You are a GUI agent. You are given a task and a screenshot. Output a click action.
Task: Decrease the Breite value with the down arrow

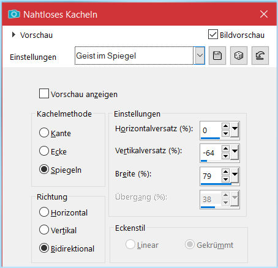(x=225, y=179)
